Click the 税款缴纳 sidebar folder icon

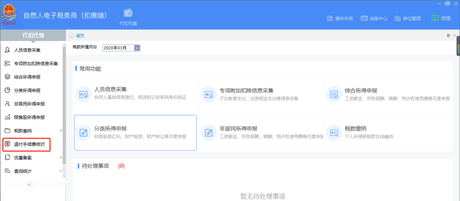pyautogui.click(x=8, y=131)
